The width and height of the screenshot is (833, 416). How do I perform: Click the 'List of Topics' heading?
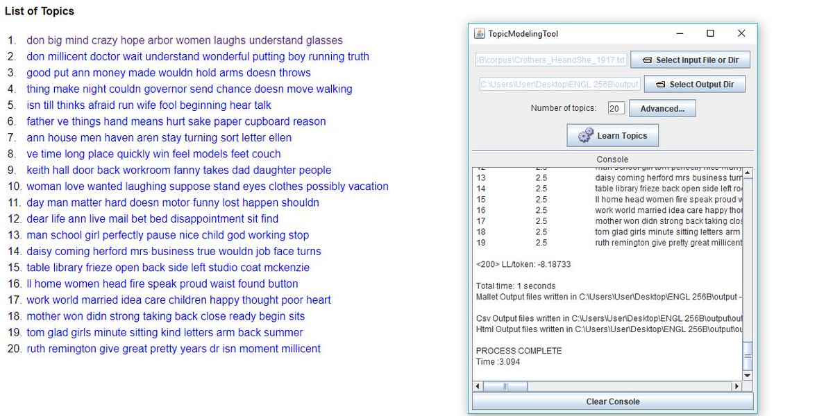click(x=40, y=11)
